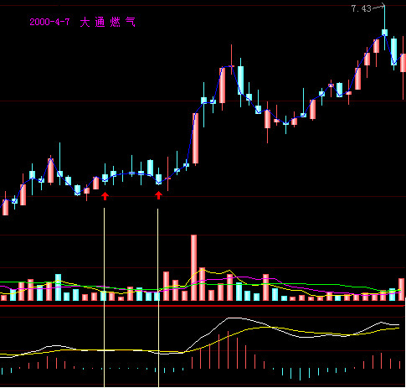Select the longest red breakout candlestick
The image size is (406, 388).
click(196, 138)
